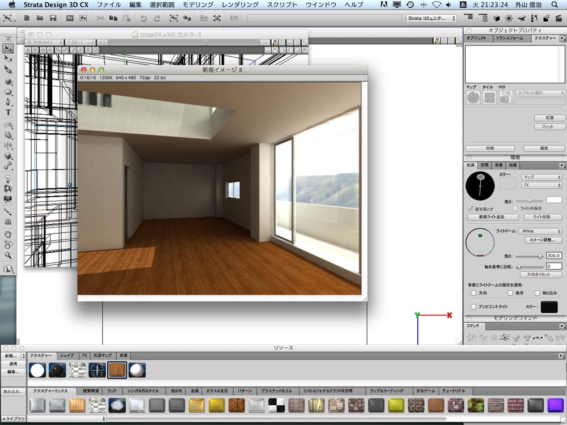Click the 軸を基準に回転 rotation slider
Viewport: 567px width, 425px height.
pyautogui.click(x=530, y=267)
